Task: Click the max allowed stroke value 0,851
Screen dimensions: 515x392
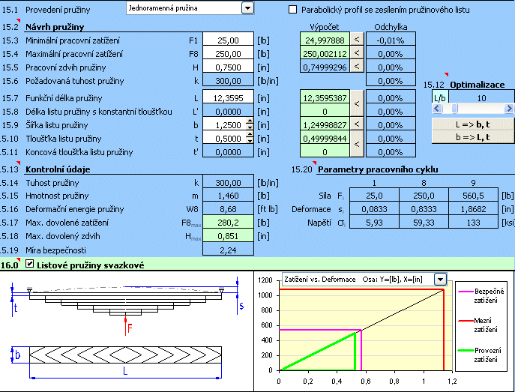Action: (228, 236)
